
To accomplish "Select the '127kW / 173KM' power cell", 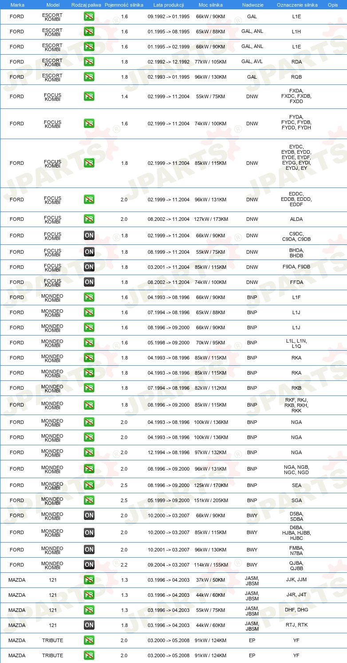I will (x=211, y=219).
